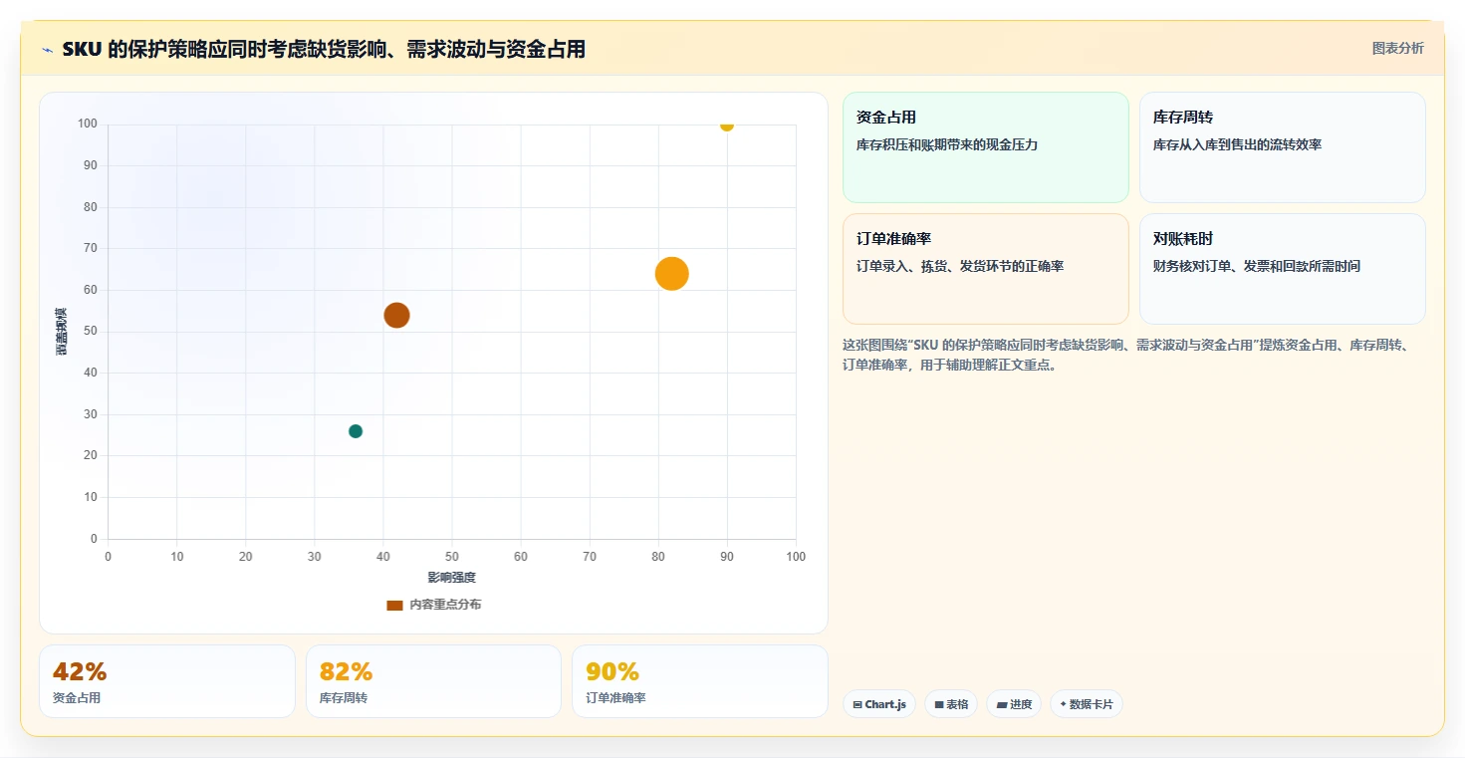This screenshot has width=1465, height=758.
Task: Select the 对账耗时 info card
Action: (x=1283, y=269)
